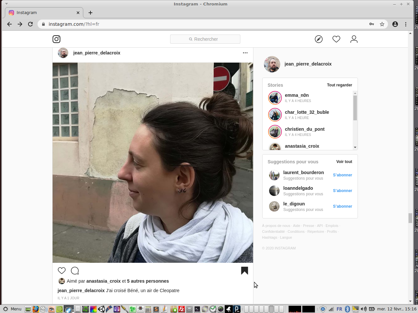Open comments with speech bubble icon

(x=75, y=271)
